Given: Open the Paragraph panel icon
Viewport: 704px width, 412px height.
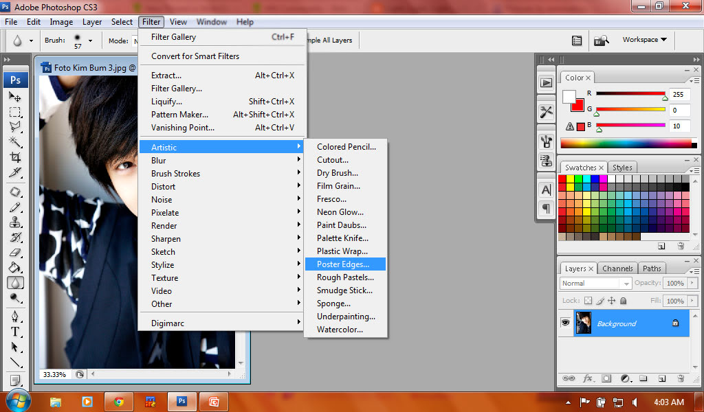Looking at the screenshot, I should click(546, 208).
